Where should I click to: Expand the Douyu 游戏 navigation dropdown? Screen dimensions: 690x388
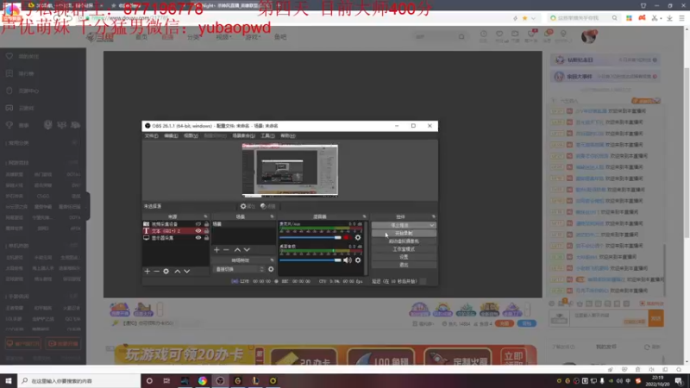point(253,37)
